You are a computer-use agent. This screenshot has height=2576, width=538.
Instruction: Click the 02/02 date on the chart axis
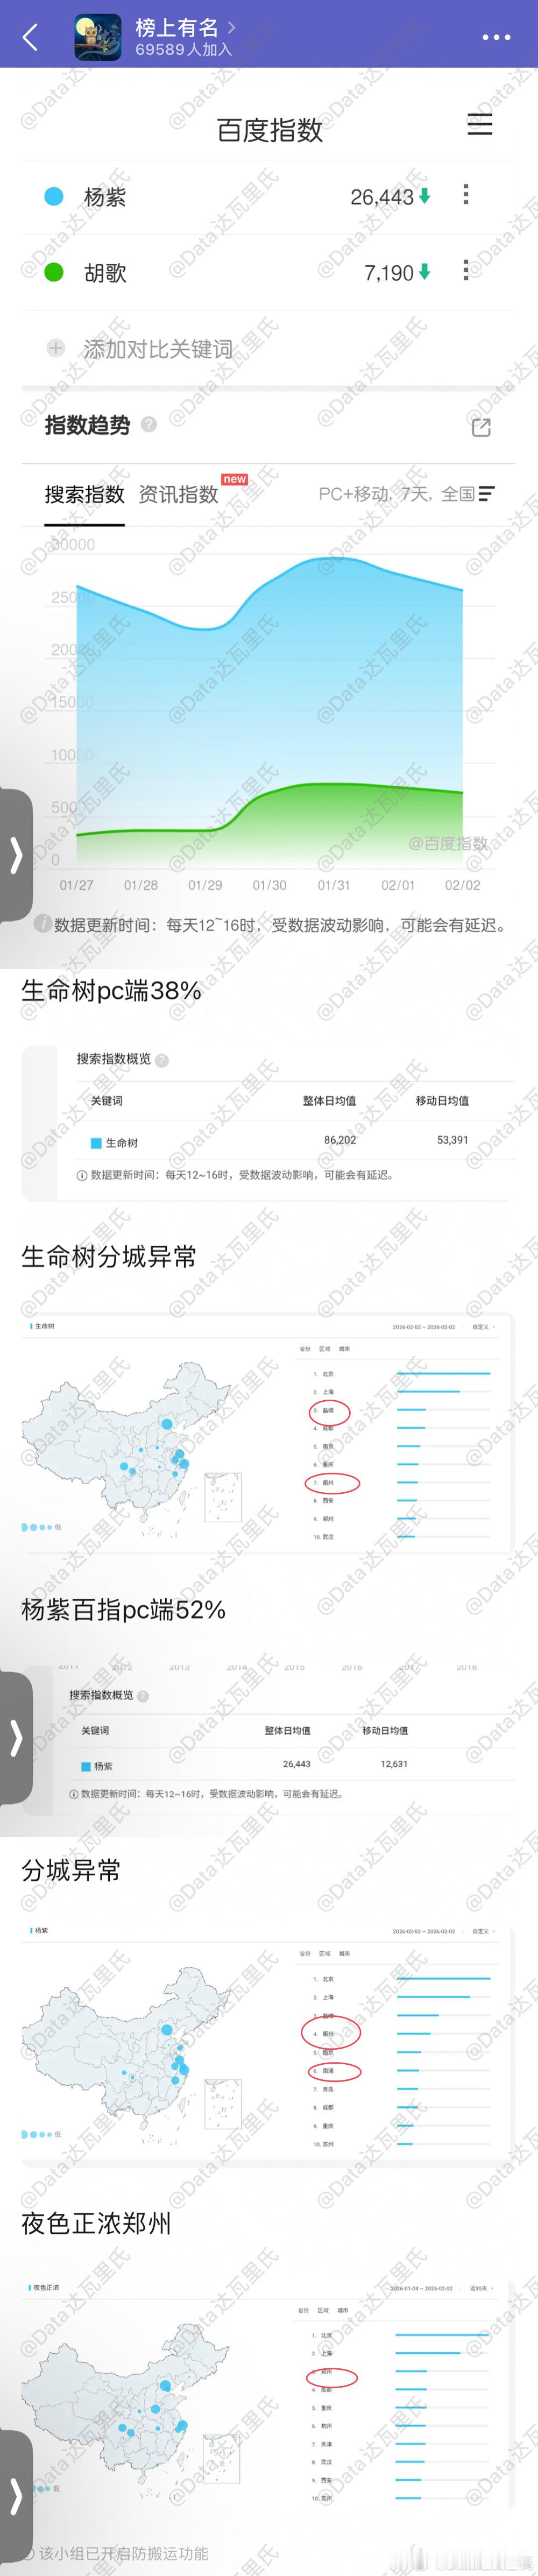point(463,885)
